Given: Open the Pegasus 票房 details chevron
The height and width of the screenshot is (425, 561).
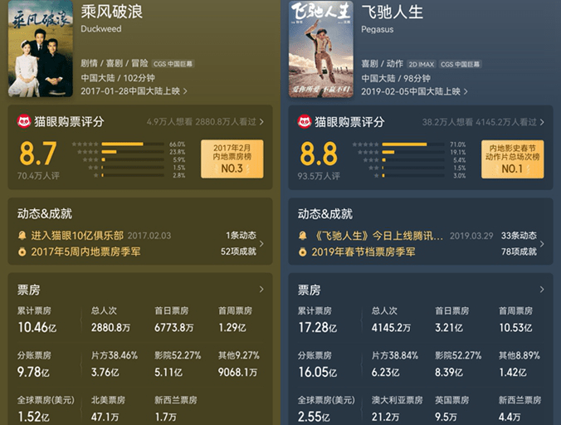Looking at the screenshot, I should point(542,290).
